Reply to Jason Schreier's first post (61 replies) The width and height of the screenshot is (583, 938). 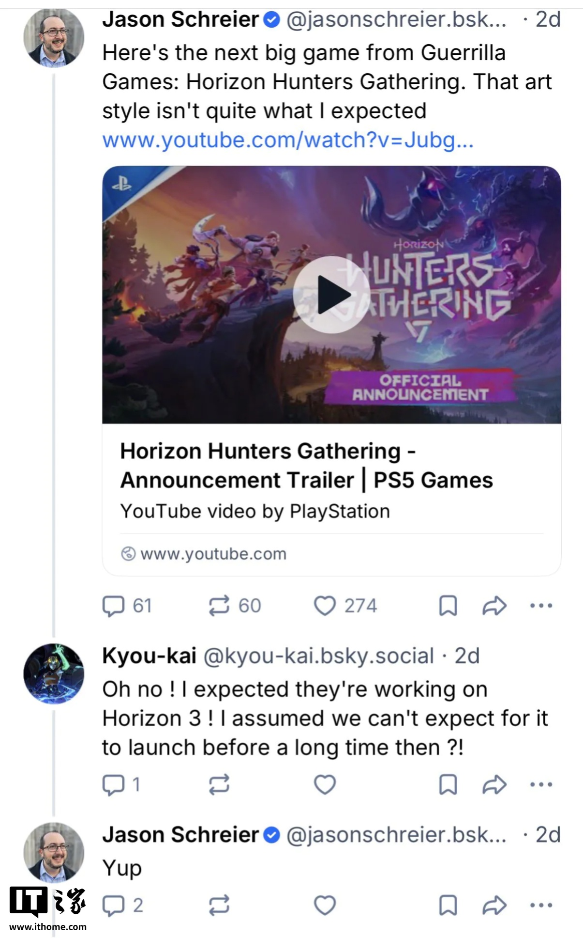(114, 606)
